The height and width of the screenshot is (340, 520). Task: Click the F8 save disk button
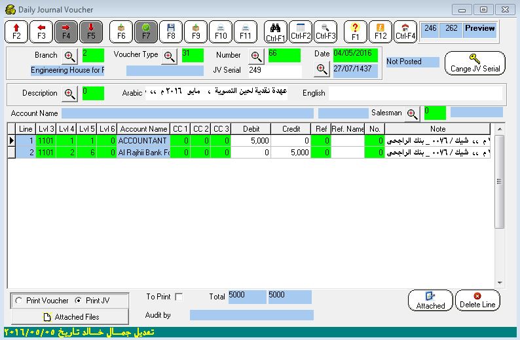pyautogui.click(x=171, y=31)
